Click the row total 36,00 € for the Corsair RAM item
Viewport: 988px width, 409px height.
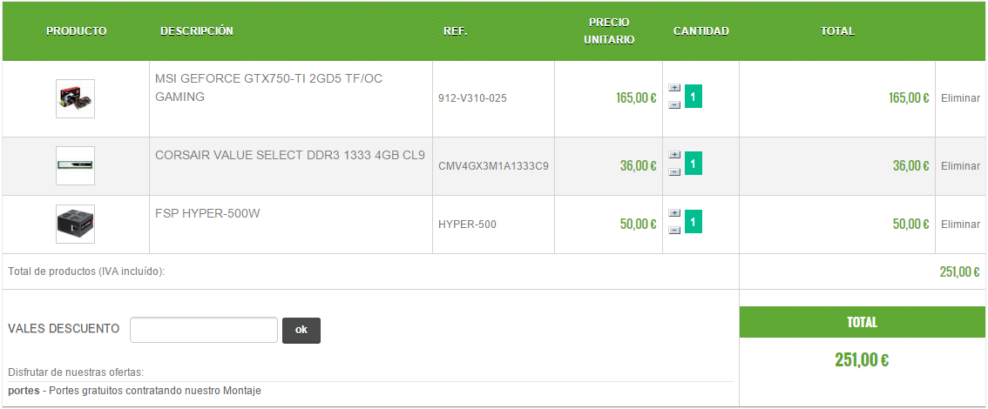[x=910, y=166]
